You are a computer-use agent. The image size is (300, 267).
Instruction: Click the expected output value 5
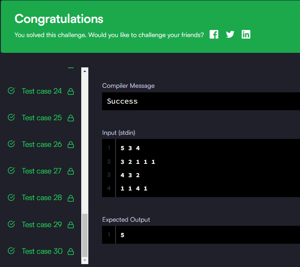(x=122, y=235)
